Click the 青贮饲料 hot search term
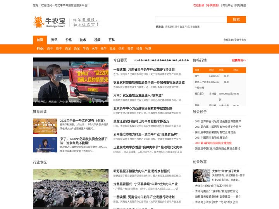This screenshot has width=279, height=209. [170, 27]
